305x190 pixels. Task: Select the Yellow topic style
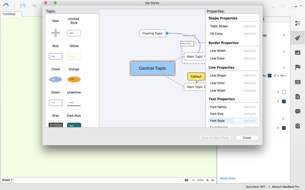tap(74, 56)
